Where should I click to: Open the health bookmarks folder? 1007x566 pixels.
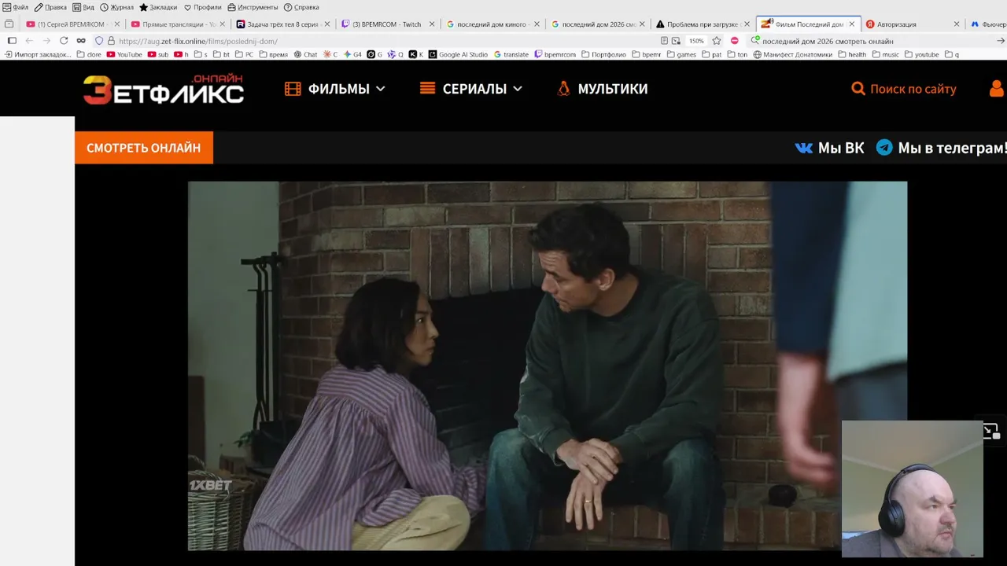pos(852,55)
